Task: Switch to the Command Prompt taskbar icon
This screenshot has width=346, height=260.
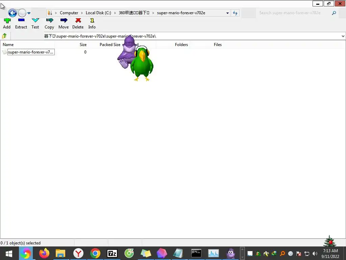Action: [196, 253]
